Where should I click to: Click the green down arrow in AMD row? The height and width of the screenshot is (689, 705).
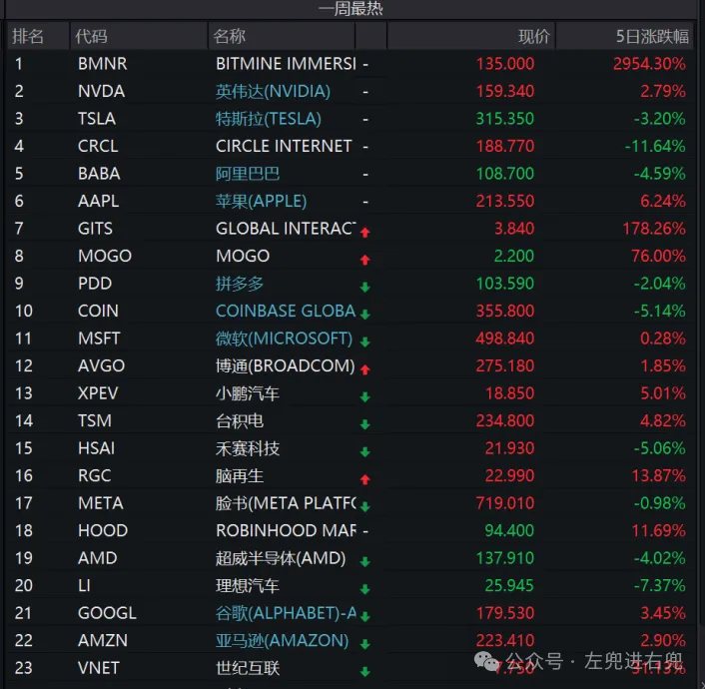pos(365,561)
